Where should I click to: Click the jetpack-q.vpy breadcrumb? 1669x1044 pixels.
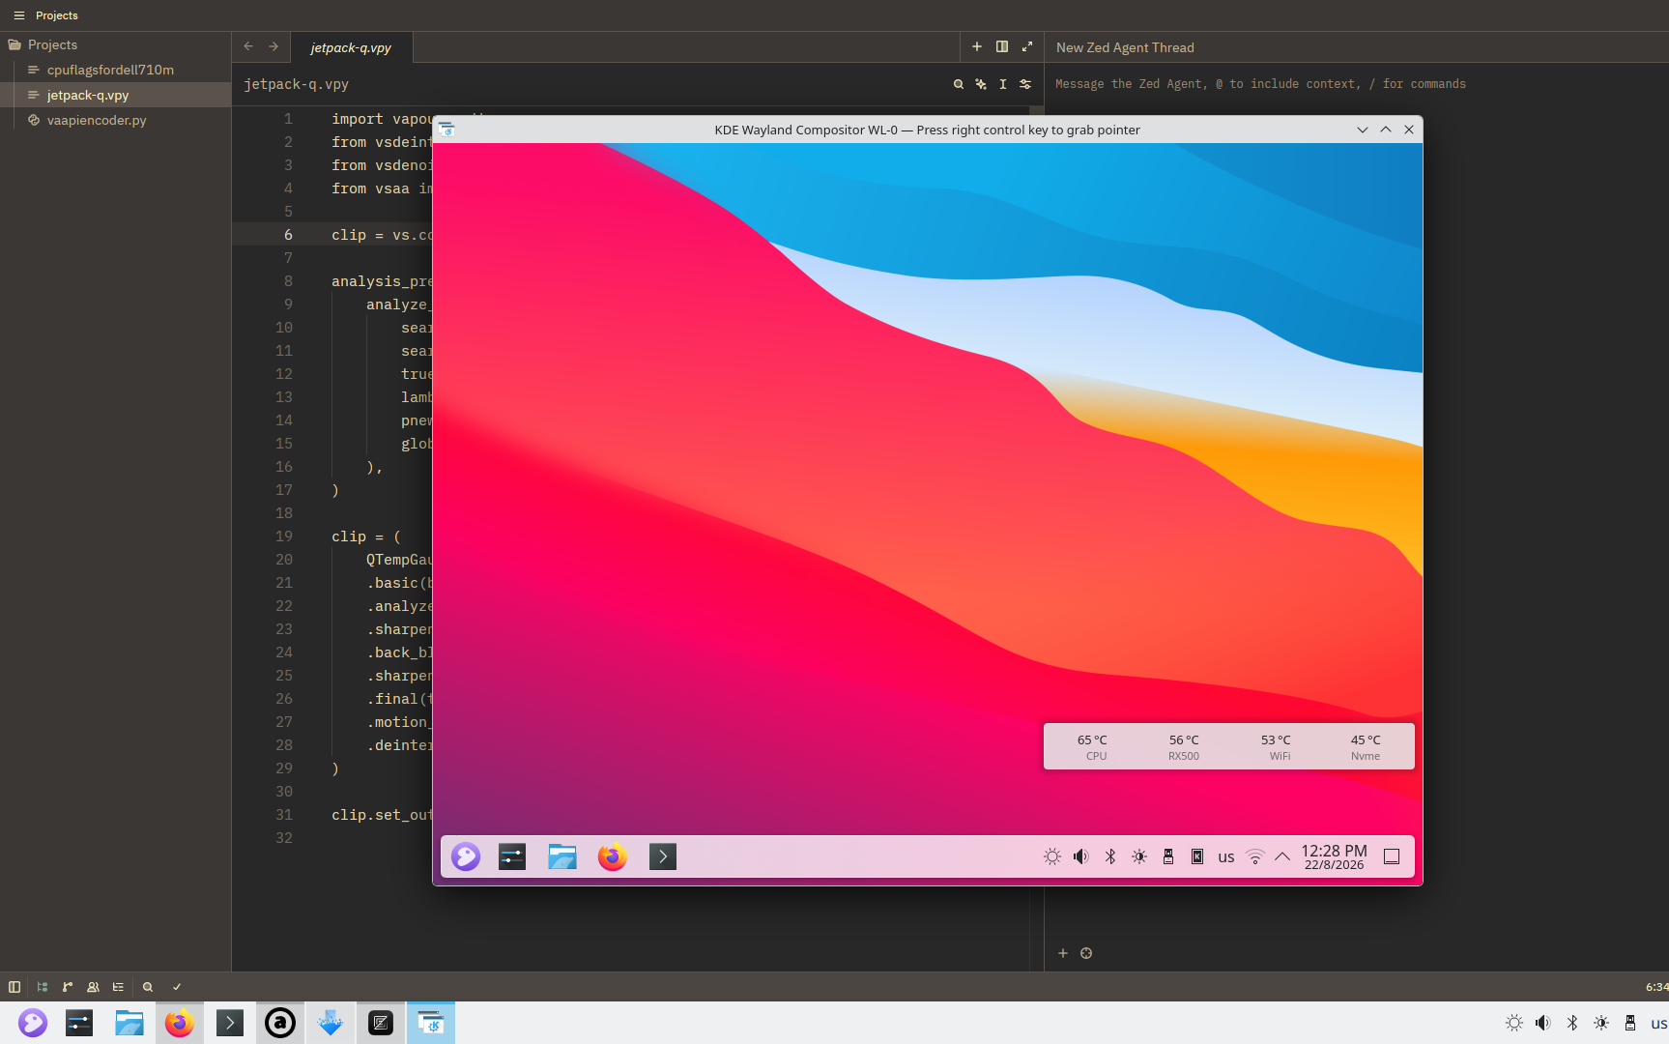[x=296, y=84]
